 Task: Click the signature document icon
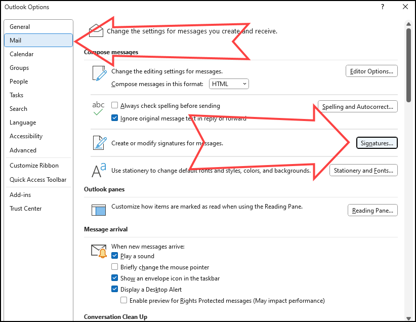tap(100, 143)
